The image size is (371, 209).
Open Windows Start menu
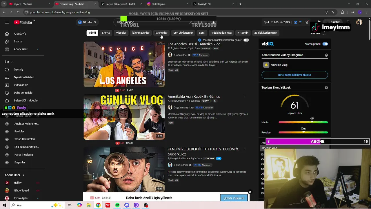pos(5,205)
